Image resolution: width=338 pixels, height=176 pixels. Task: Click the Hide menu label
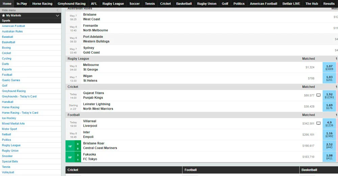coord(9,10)
